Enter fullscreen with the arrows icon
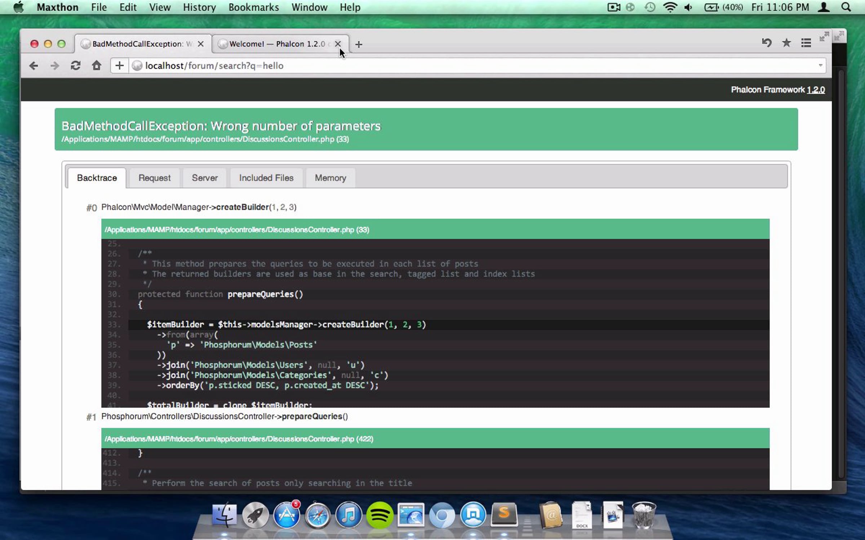This screenshot has width=865, height=540. coord(824,36)
